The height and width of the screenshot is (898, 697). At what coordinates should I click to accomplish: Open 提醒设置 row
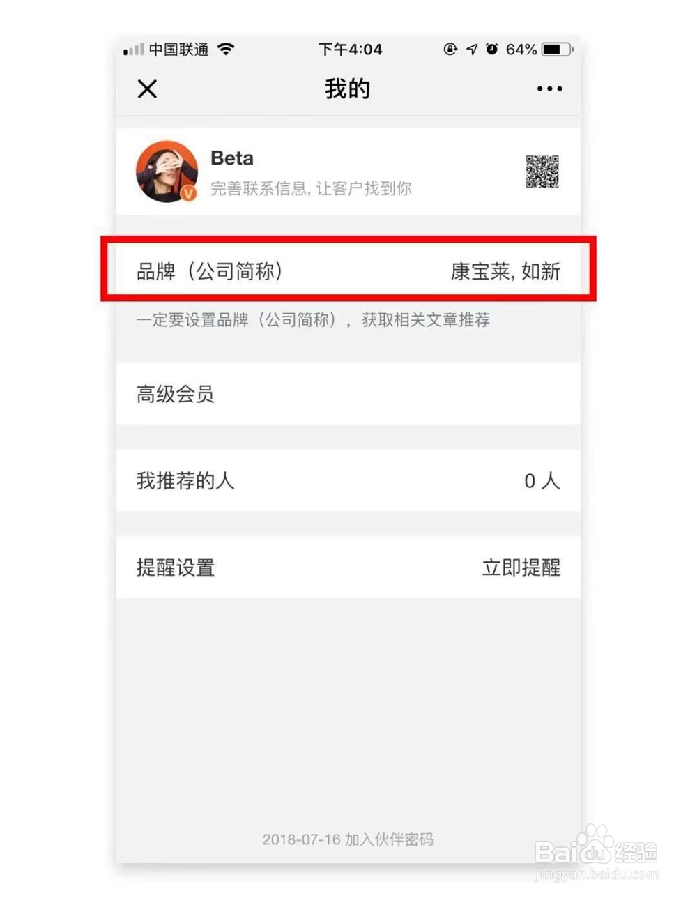click(348, 567)
